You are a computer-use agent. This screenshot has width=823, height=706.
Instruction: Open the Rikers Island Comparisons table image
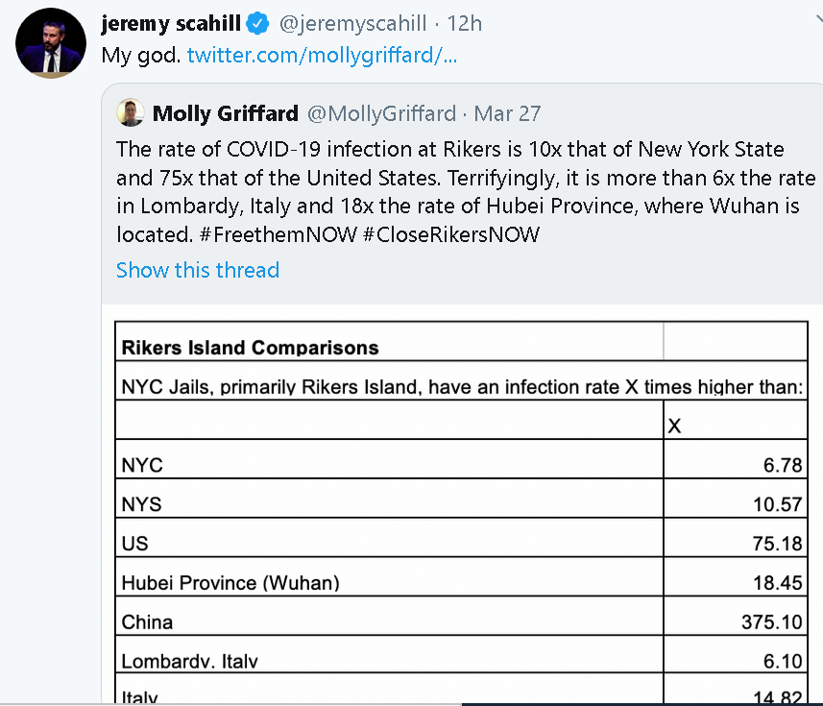pos(461,512)
